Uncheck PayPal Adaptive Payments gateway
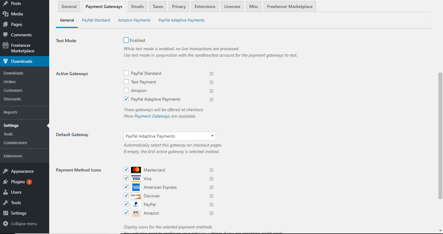This screenshot has height=234, width=443. [126, 99]
